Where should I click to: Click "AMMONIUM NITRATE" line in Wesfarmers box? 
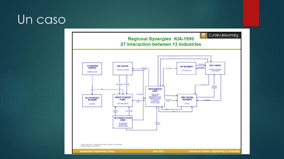tap(155, 97)
